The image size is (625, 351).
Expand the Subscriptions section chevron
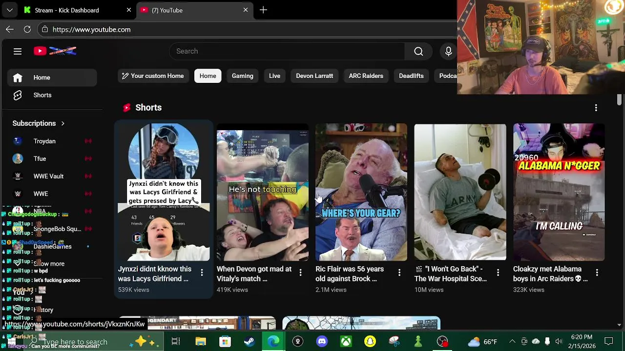click(62, 123)
